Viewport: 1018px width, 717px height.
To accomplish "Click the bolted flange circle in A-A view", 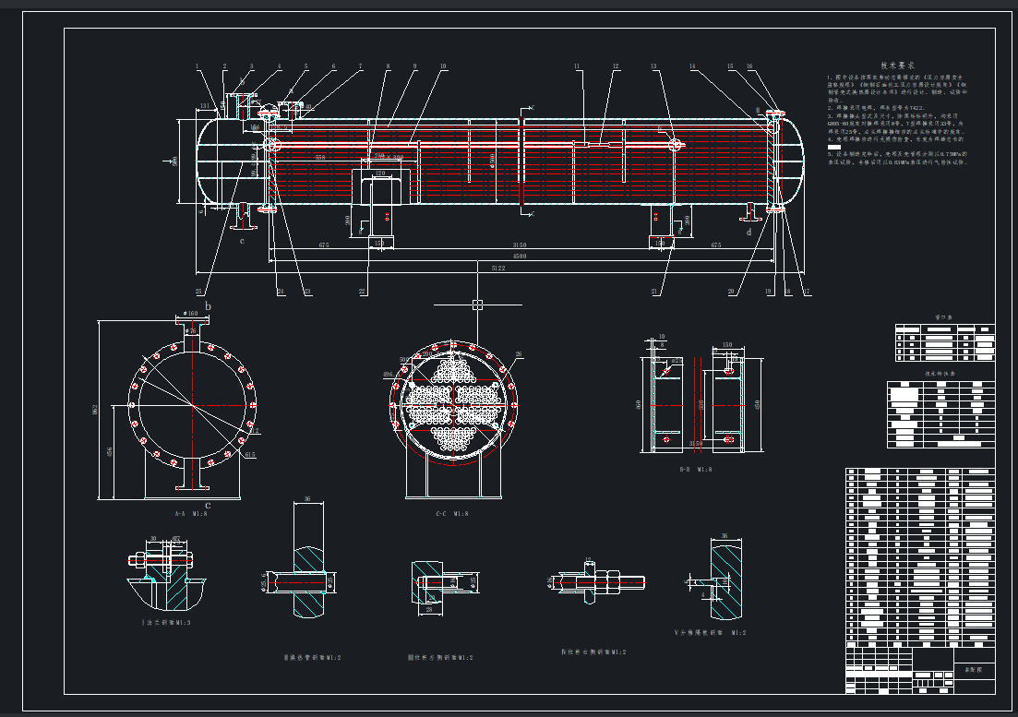I will click(192, 406).
